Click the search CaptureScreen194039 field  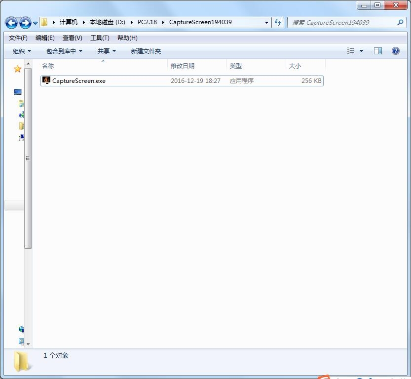click(340, 22)
